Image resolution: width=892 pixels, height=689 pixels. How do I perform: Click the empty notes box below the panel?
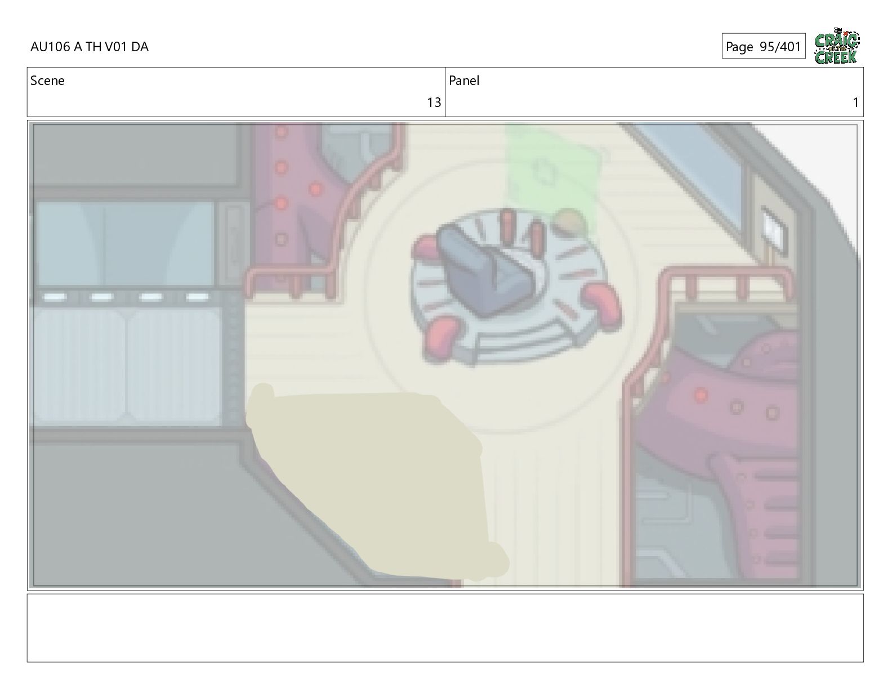[x=445, y=628]
